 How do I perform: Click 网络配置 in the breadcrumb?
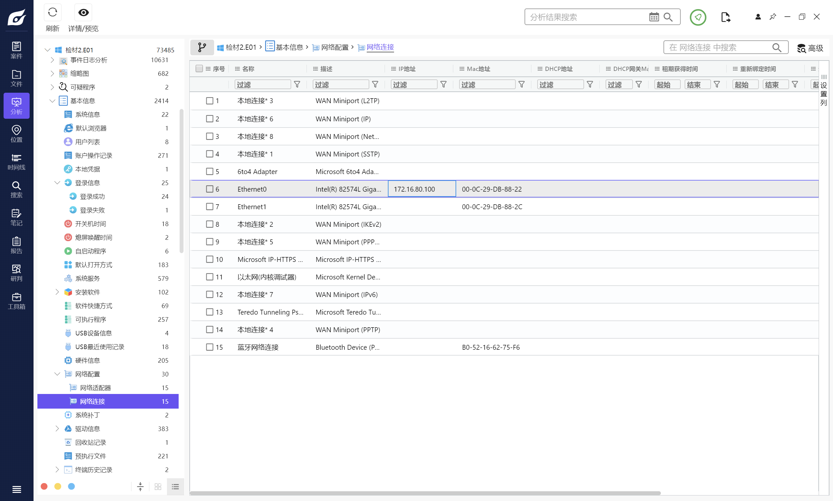tap(335, 47)
